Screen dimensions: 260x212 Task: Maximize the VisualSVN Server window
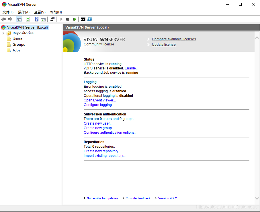[240, 5]
